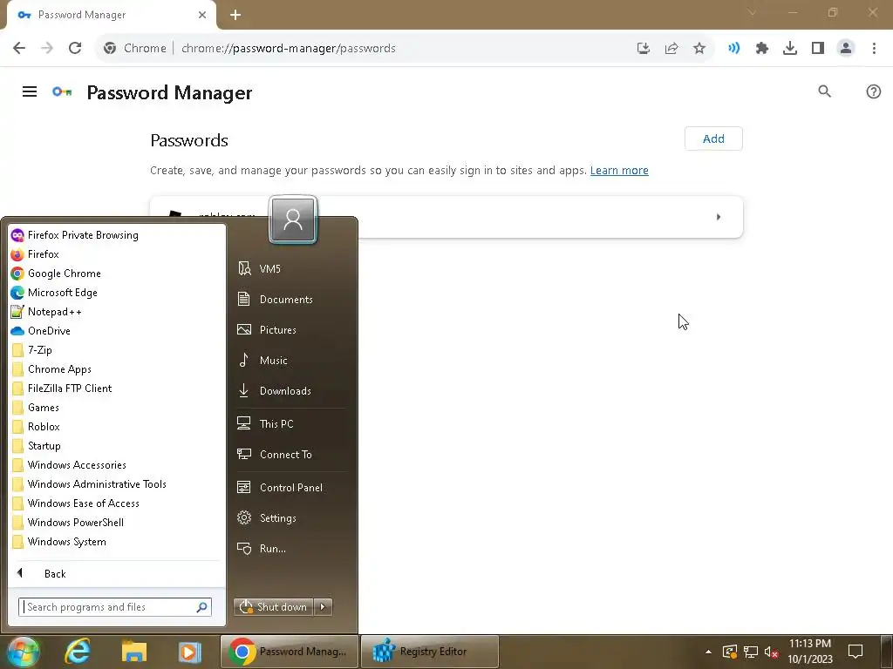Click the Chrome back arrow

pyautogui.click(x=19, y=49)
